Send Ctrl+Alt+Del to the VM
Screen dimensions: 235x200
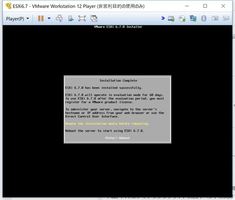(x=59, y=19)
